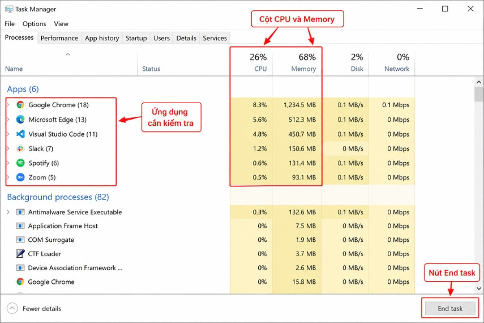
Task: Switch to the App history tab
Action: tap(102, 38)
